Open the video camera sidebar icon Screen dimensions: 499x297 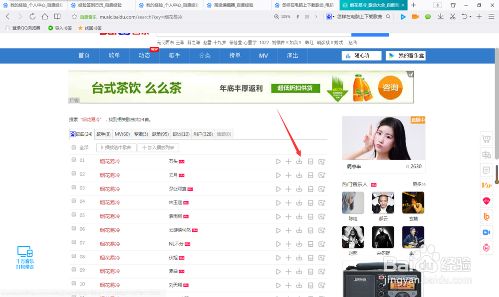point(486,232)
